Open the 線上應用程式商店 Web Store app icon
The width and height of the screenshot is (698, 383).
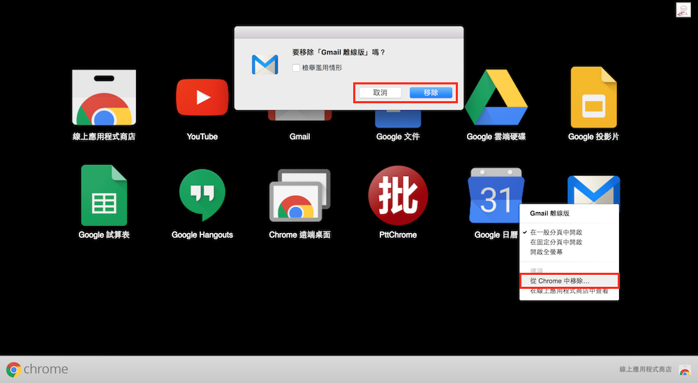(104, 98)
